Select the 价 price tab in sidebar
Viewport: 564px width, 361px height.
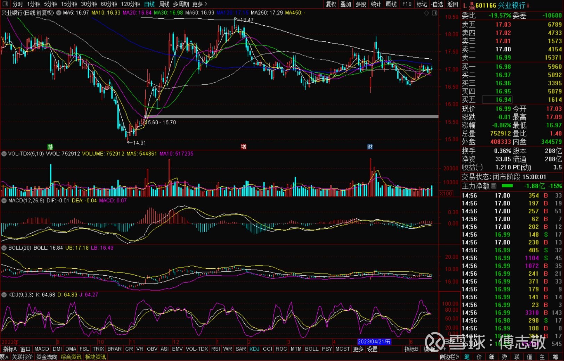(479, 357)
